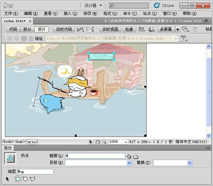Toggle Live View (实时视图)
213x186 pixels.
click(110, 29)
